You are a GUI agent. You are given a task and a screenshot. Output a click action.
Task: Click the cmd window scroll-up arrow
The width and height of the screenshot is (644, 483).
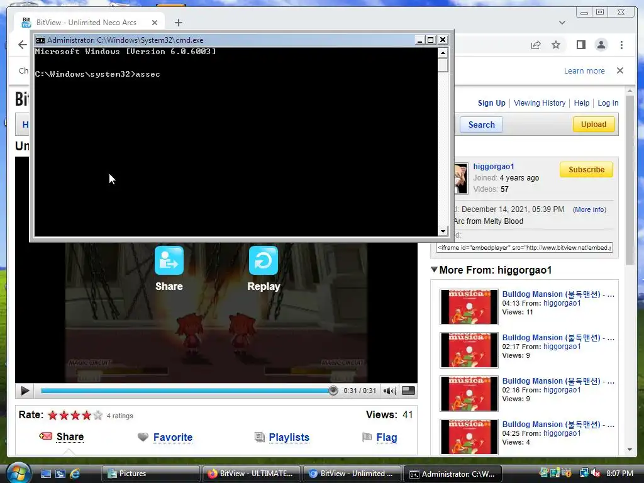pos(443,53)
